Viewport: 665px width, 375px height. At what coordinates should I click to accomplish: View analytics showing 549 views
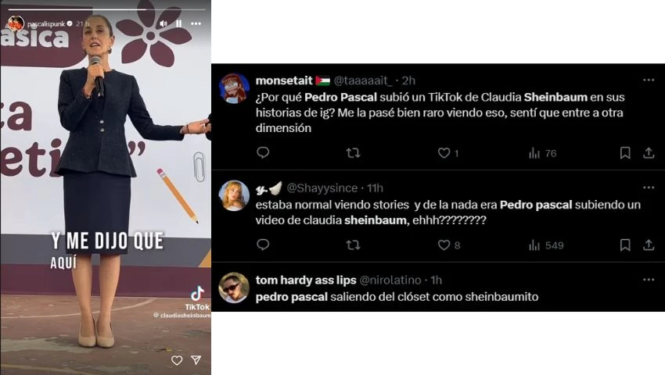pos(546,245)
